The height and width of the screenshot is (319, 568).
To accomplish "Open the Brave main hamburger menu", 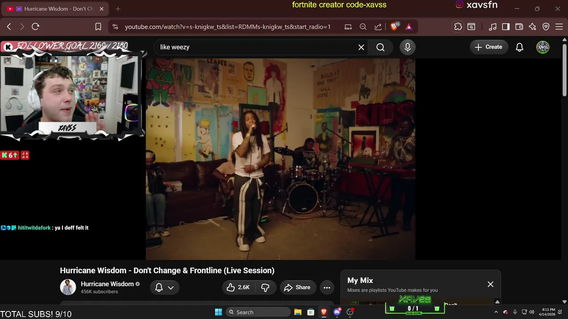I will point(559,27).
